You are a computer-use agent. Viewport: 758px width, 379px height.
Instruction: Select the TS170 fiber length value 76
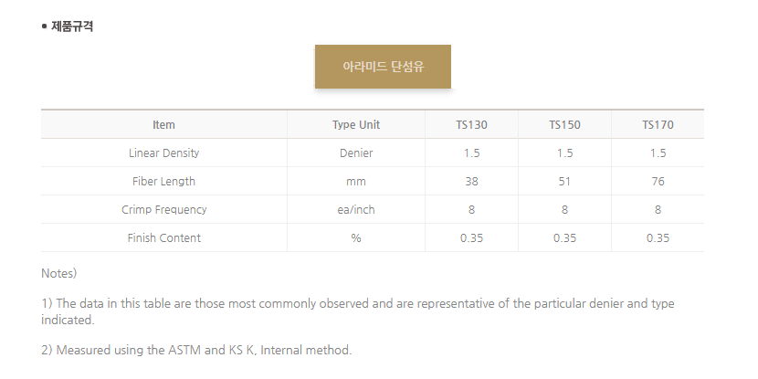coord(658,182)
